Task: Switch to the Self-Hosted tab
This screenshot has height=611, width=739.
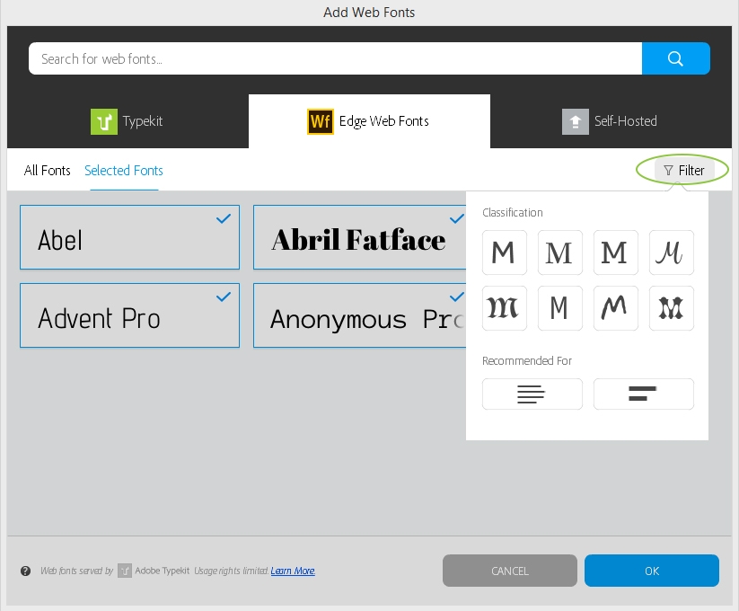Action: click(x=611, y=121)
